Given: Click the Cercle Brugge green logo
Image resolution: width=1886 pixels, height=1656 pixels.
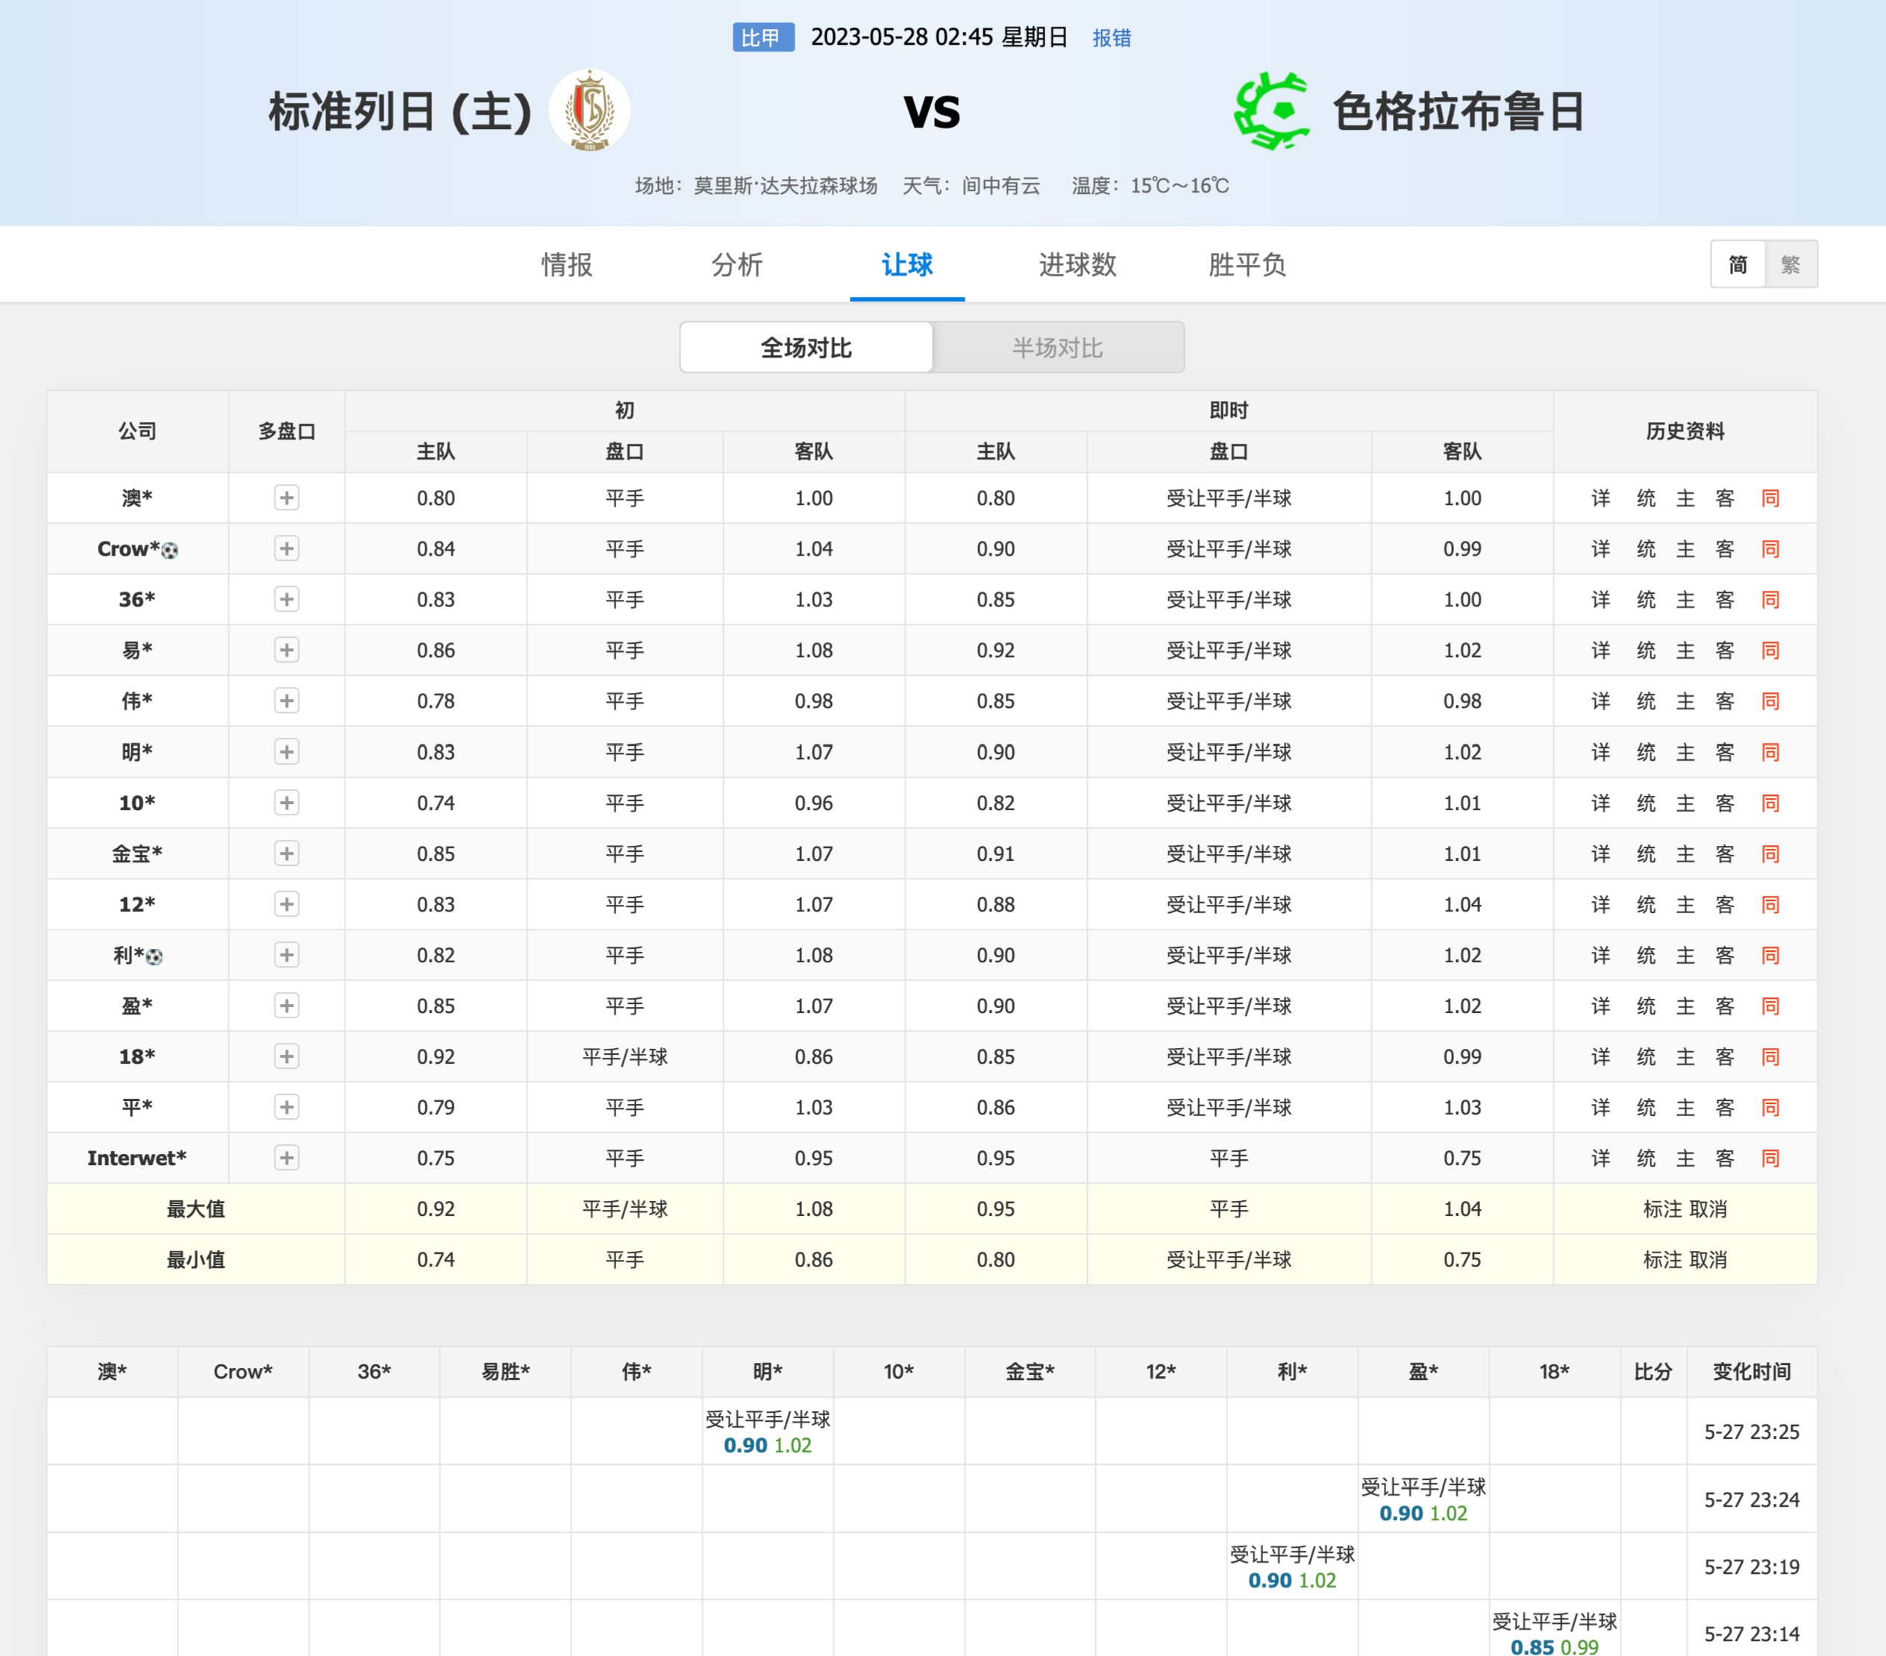Looking at the screenshot, I should coord(1273,112).
